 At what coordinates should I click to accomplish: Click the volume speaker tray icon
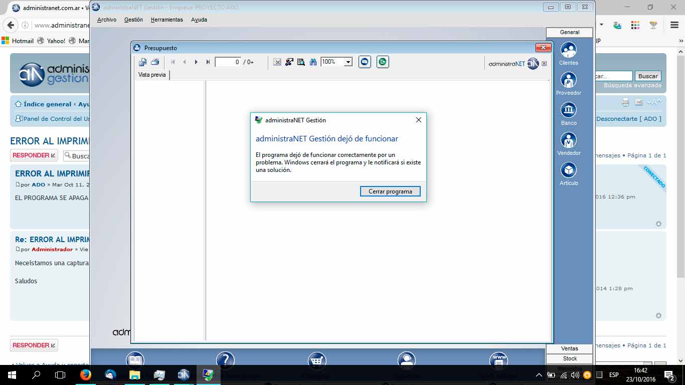(575, 375)
